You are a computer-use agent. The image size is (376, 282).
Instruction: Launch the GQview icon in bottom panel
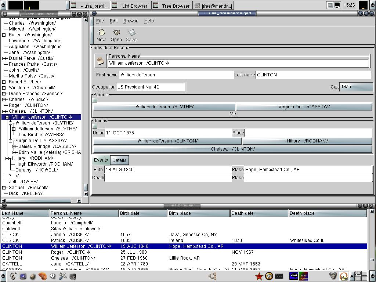pos(303,276)
